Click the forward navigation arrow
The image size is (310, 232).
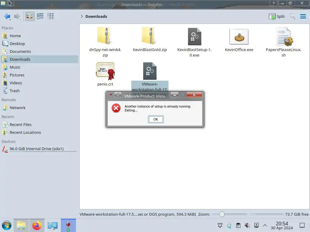pyautogui.click(x=17, y=16)
